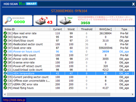Click the drive model ST2000DM001-9YN164 title
This screenshot has height=102, width=136.
(69, 11)
